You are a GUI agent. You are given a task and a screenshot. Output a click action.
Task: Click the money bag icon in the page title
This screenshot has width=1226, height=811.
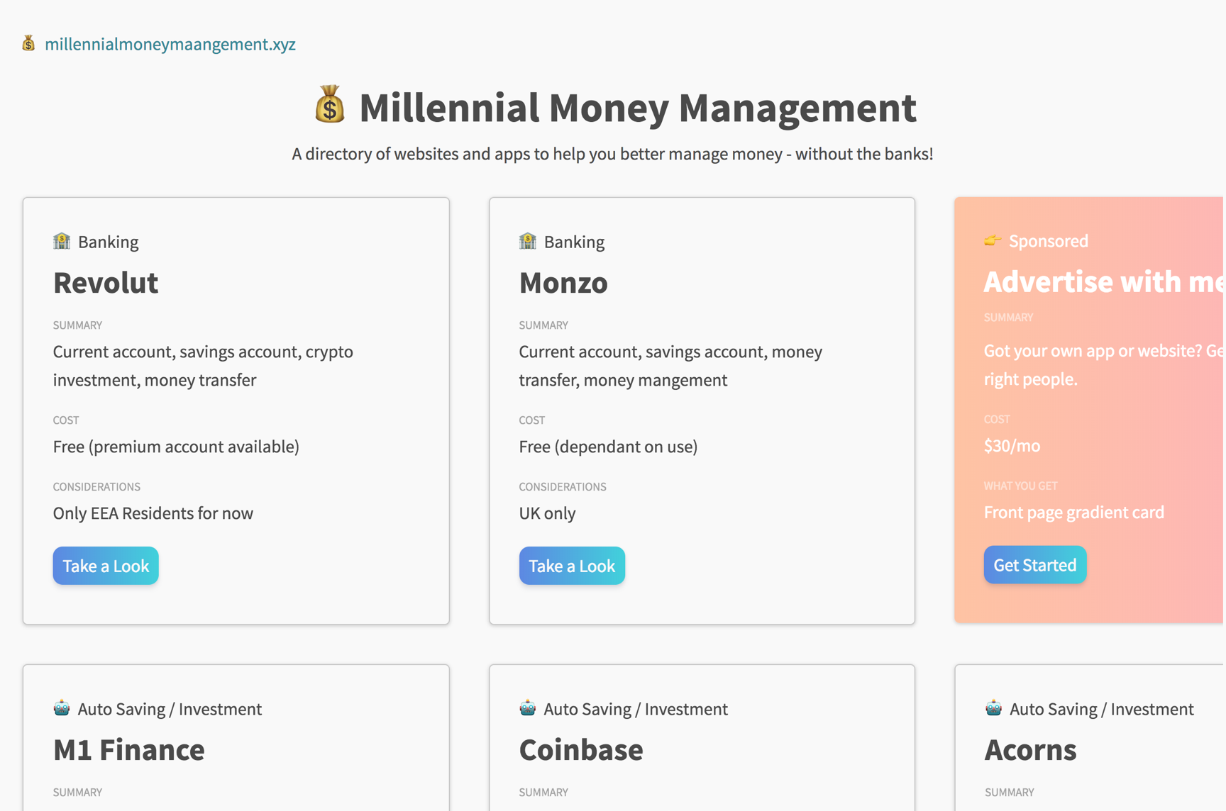pyautogui.click(x=331, y=108)
